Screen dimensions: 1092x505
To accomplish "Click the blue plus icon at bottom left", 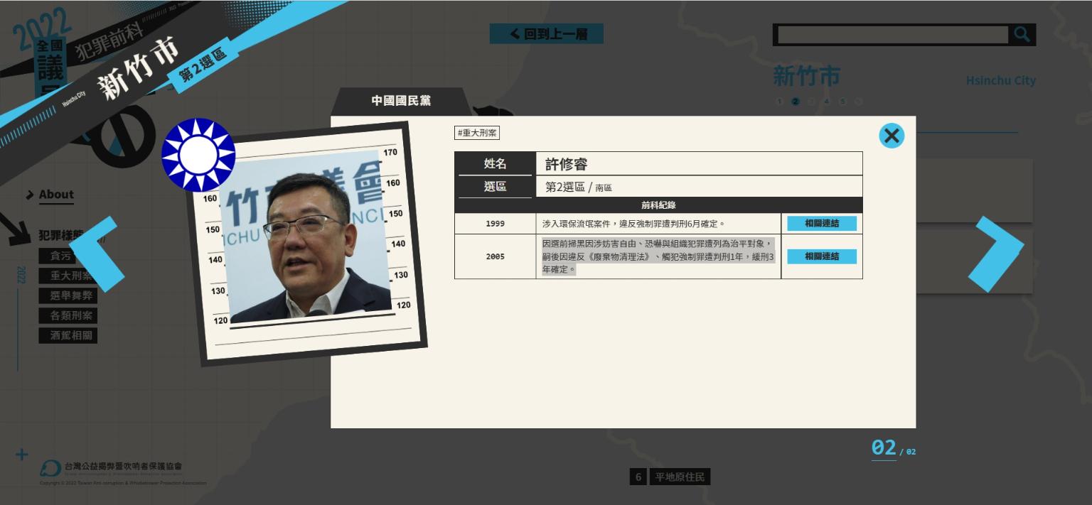I will point(22,455).
